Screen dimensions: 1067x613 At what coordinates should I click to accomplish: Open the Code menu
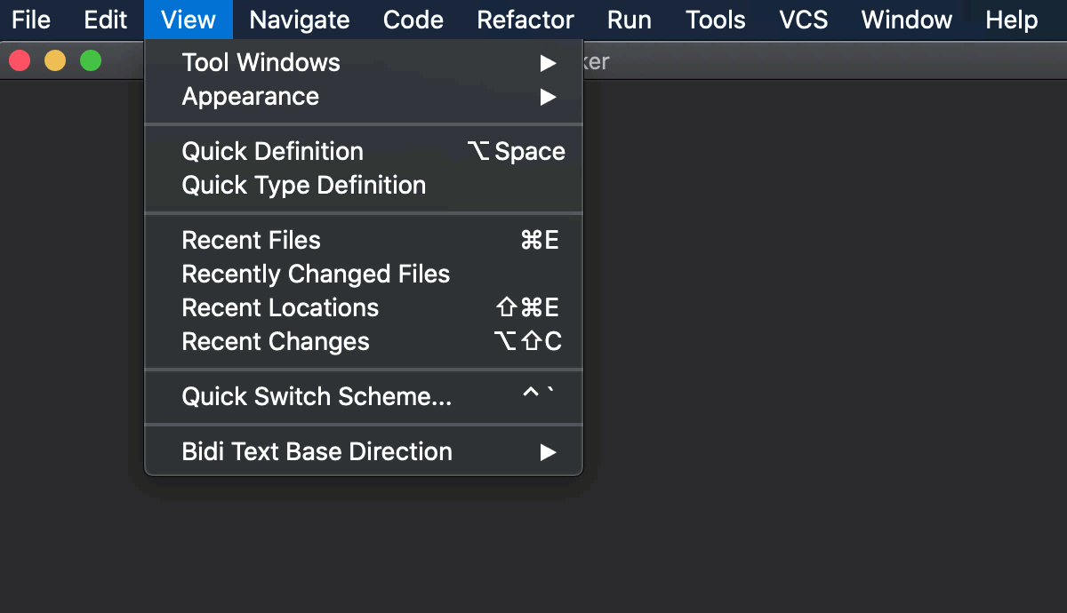pyautogui.click(x=413, y=20)
